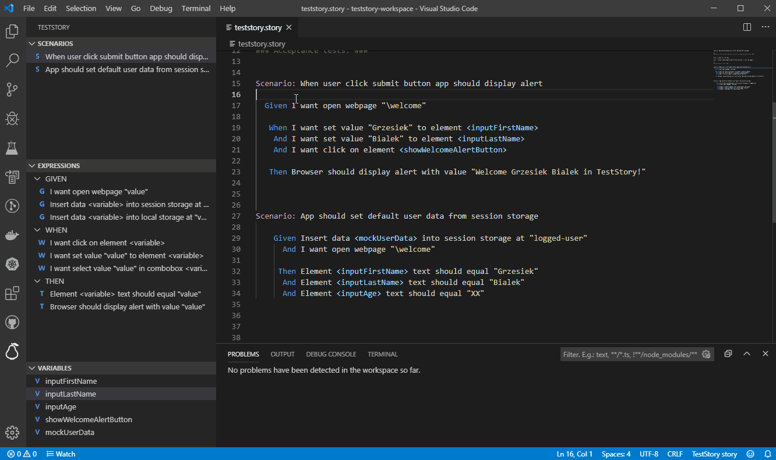Click the Collapse All icon in panel

coord(728,354)
